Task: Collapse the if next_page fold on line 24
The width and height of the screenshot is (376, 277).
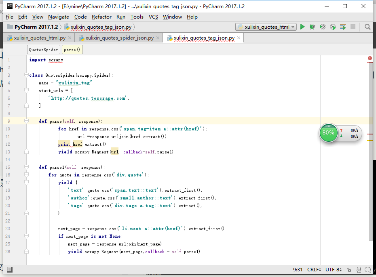Action: (26, 236)
